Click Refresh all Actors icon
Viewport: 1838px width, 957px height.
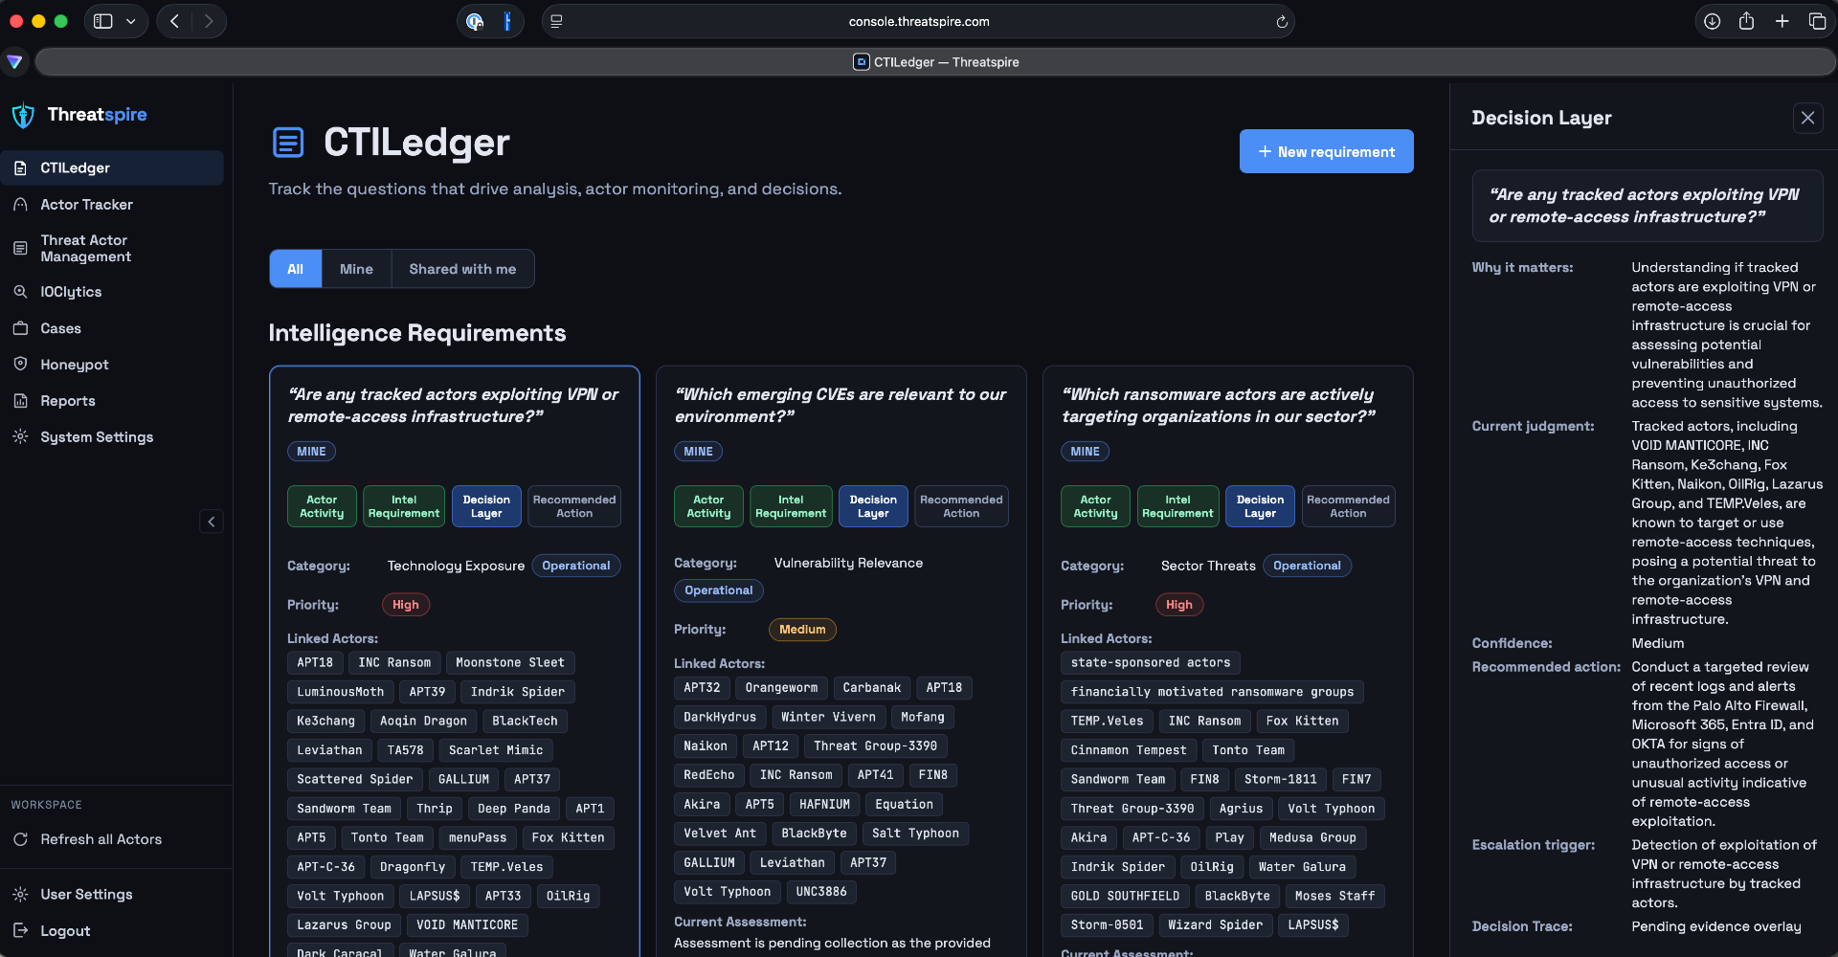[20, 839]
